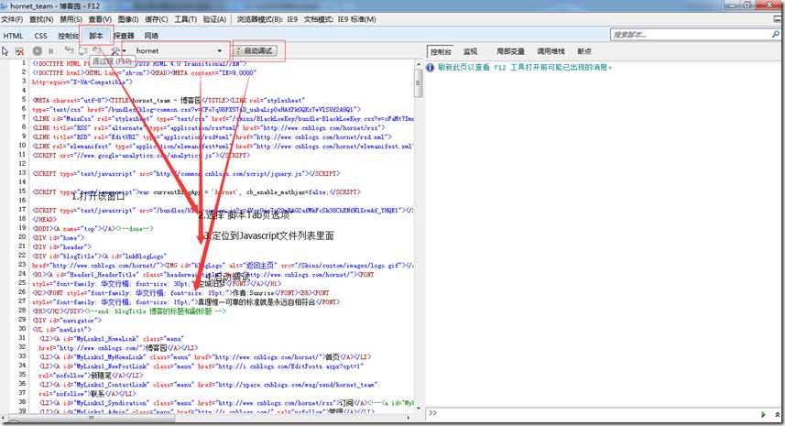Click line number 17 in the gutter

click(x=22, y=210)
